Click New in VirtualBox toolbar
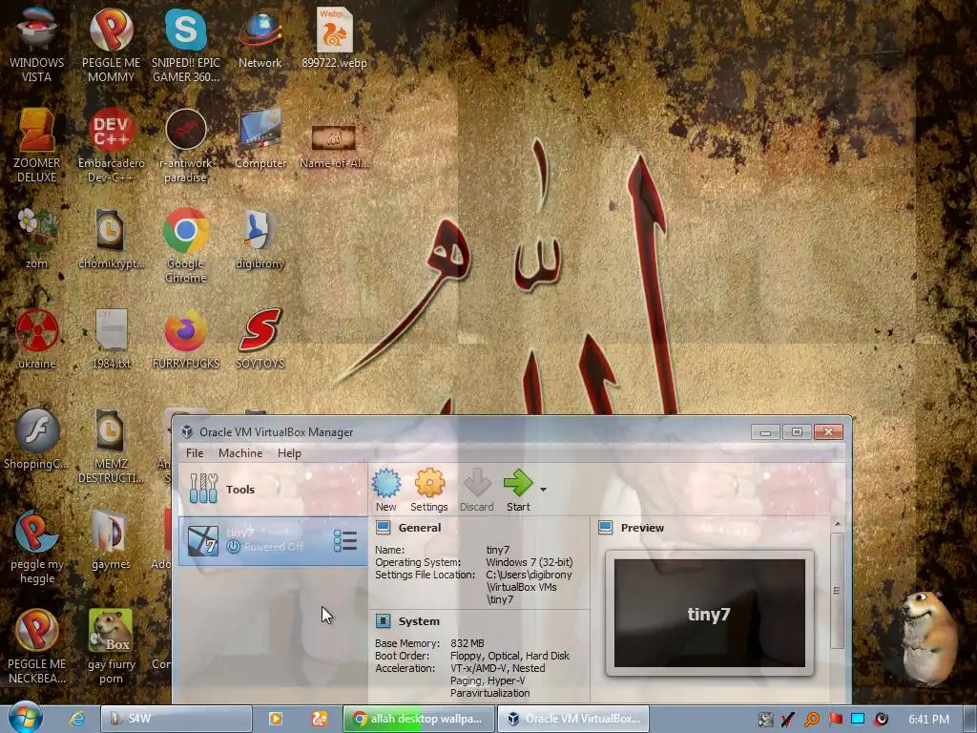Image resolution: width=977 pixels, height=733 pixels. point(386,490)
